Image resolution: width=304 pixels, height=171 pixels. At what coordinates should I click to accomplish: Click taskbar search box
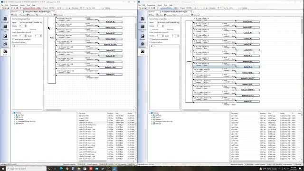coord(26,169)
